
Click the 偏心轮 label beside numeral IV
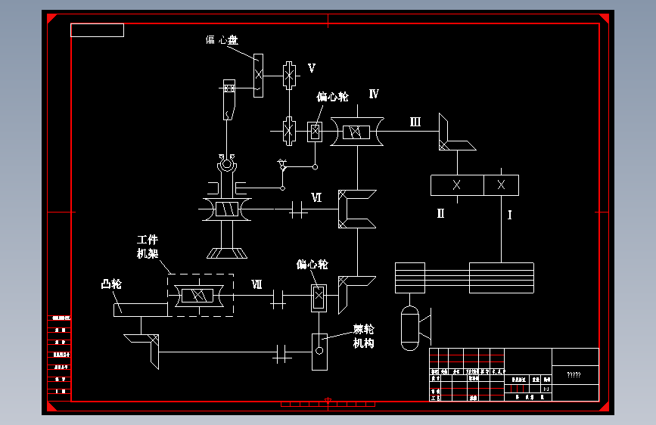(333, 97)
